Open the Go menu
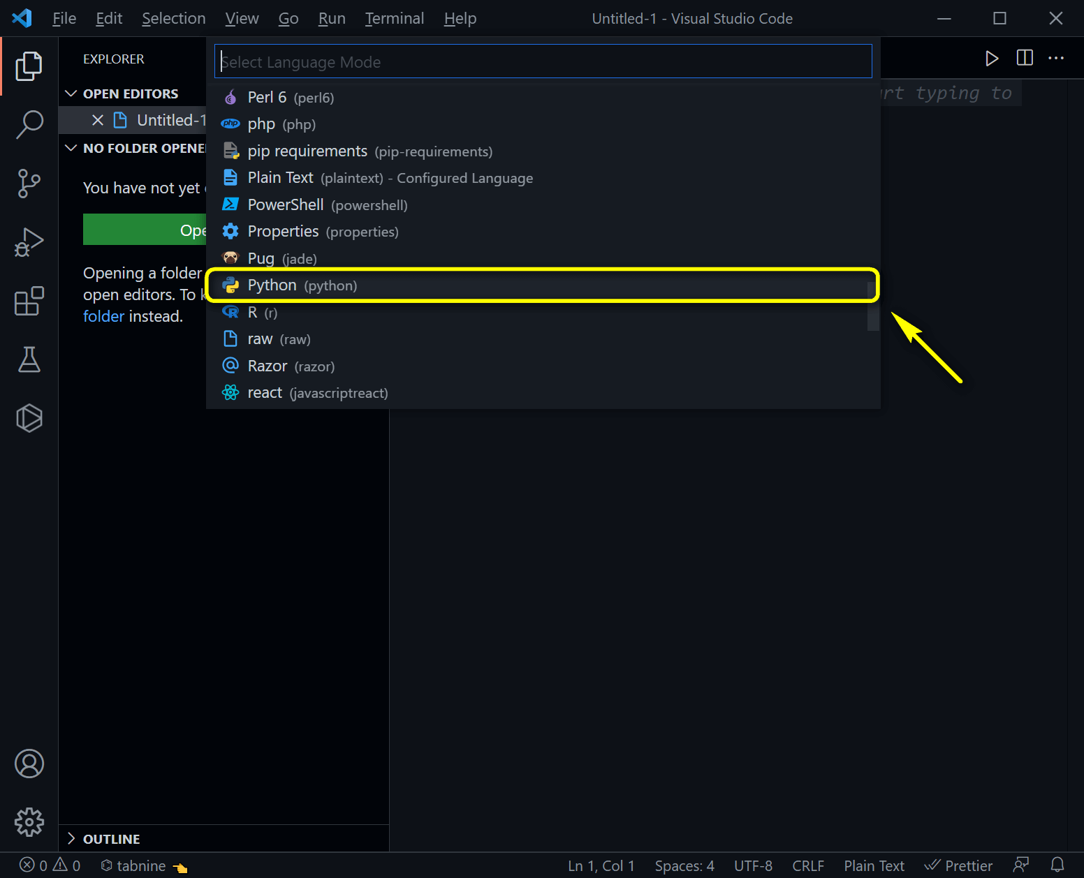1084x878 pixels. (x=288, y=18)
